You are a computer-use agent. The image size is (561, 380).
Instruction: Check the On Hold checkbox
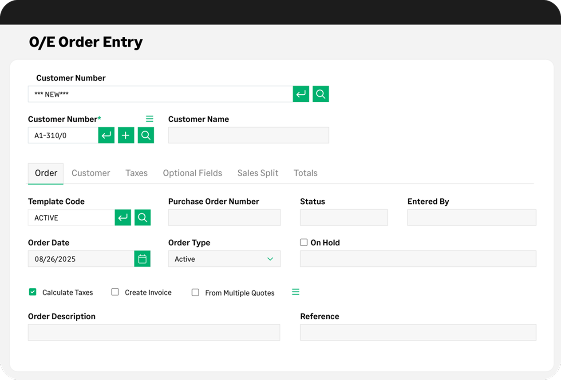tap(304, 242)
